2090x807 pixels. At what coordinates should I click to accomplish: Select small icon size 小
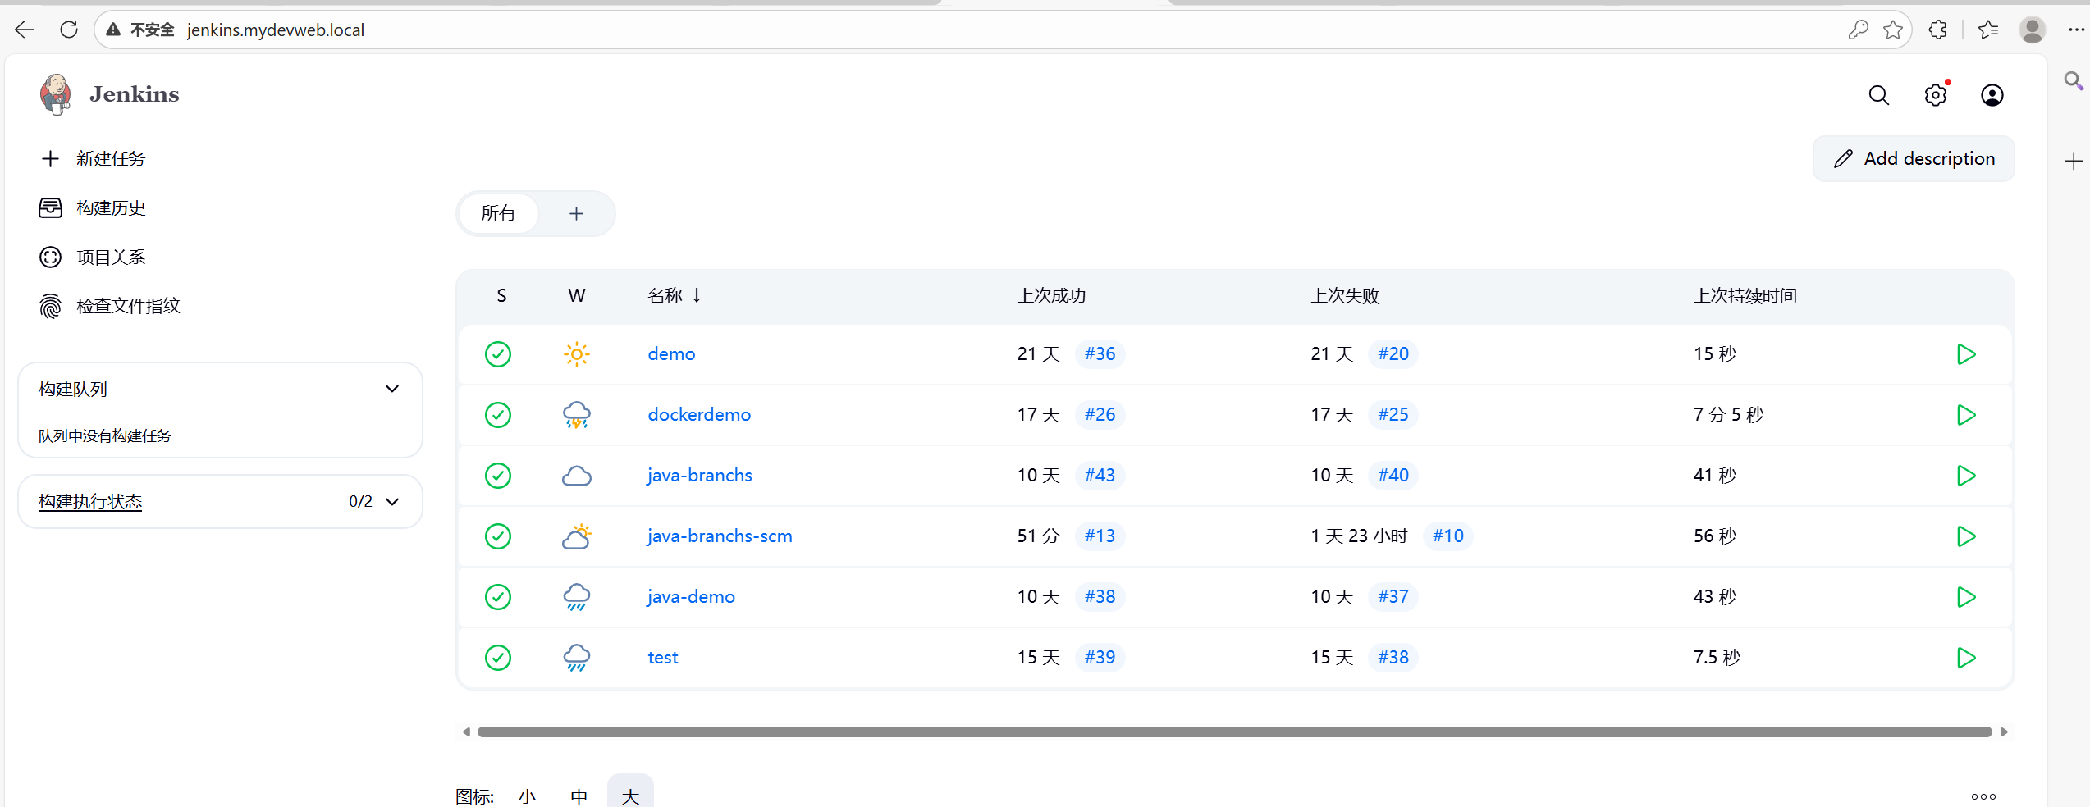(527, 796)
